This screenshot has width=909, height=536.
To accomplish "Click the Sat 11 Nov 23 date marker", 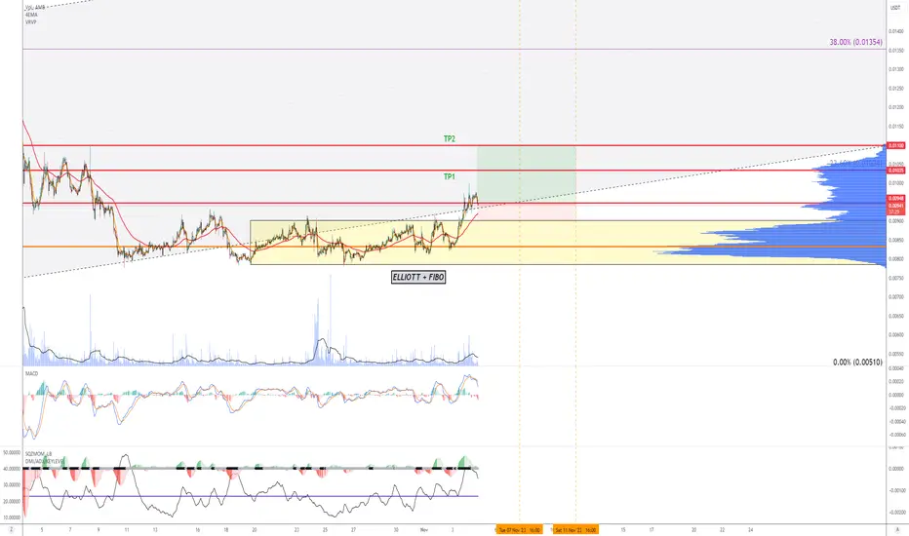I will pyautogui.click(x=575, y=529).
